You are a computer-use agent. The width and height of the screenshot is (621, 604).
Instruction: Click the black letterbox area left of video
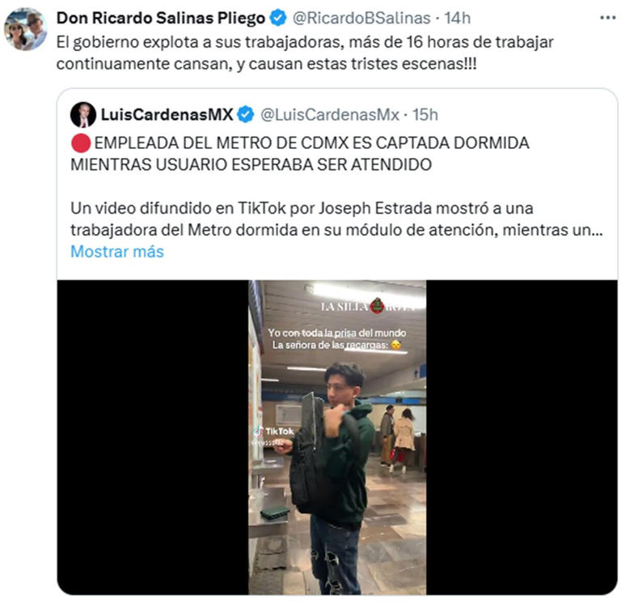click(153, 437)
